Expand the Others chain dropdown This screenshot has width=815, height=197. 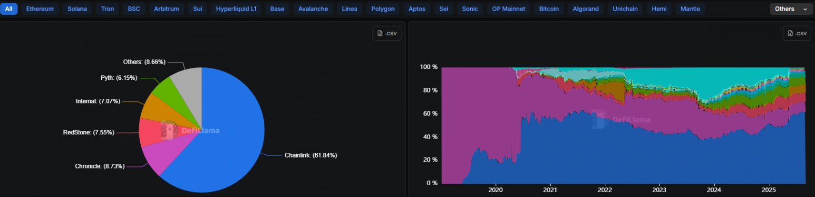tap(791, 9)
